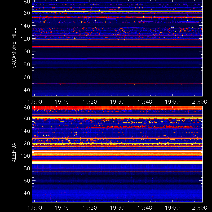Pick the 100 label on Palehua axis

coord(25,156)
